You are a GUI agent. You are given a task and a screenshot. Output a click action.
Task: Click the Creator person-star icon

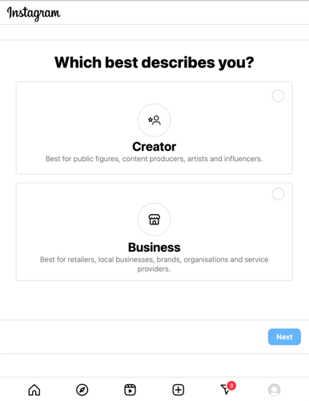(154, 120)
